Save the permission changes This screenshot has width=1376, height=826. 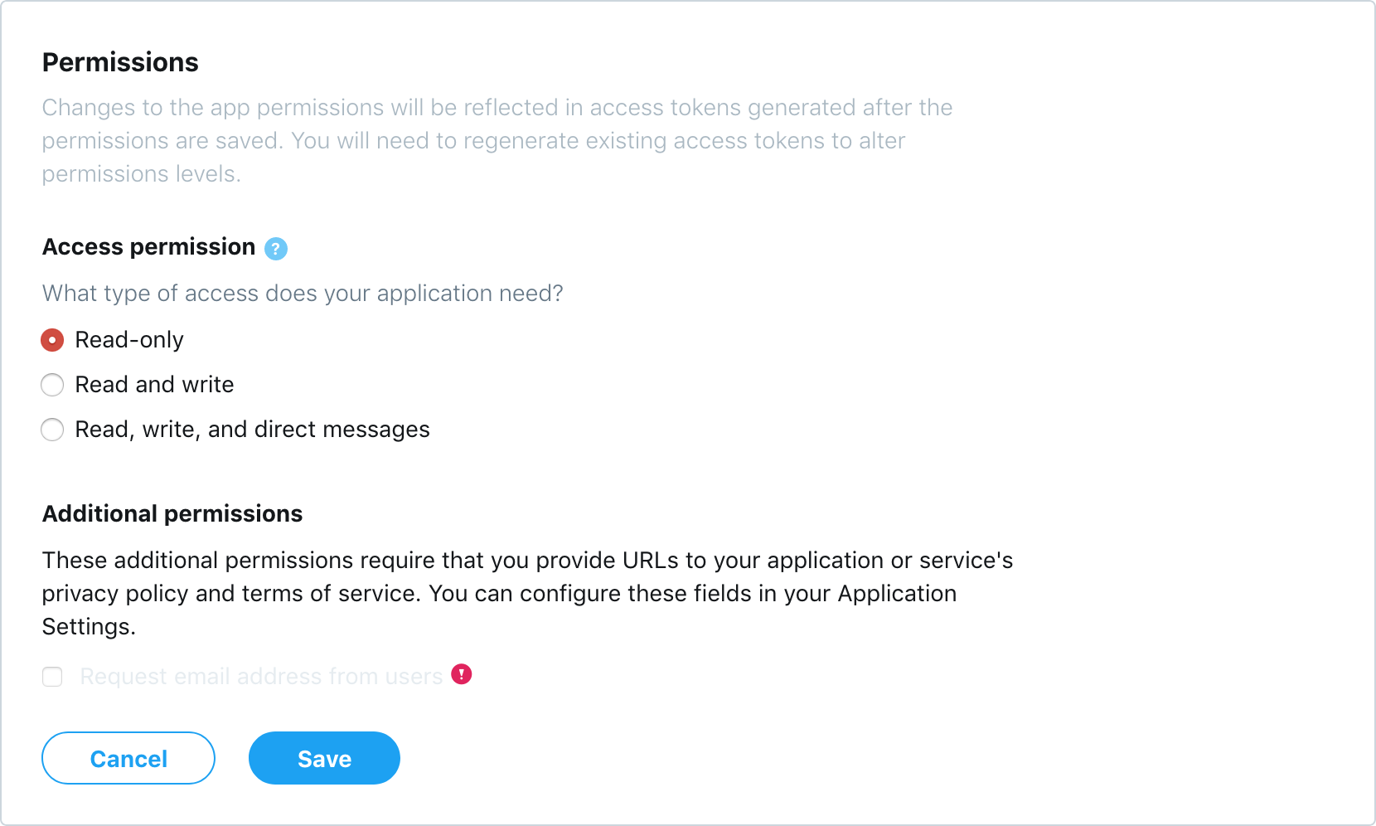click(324, 758)
